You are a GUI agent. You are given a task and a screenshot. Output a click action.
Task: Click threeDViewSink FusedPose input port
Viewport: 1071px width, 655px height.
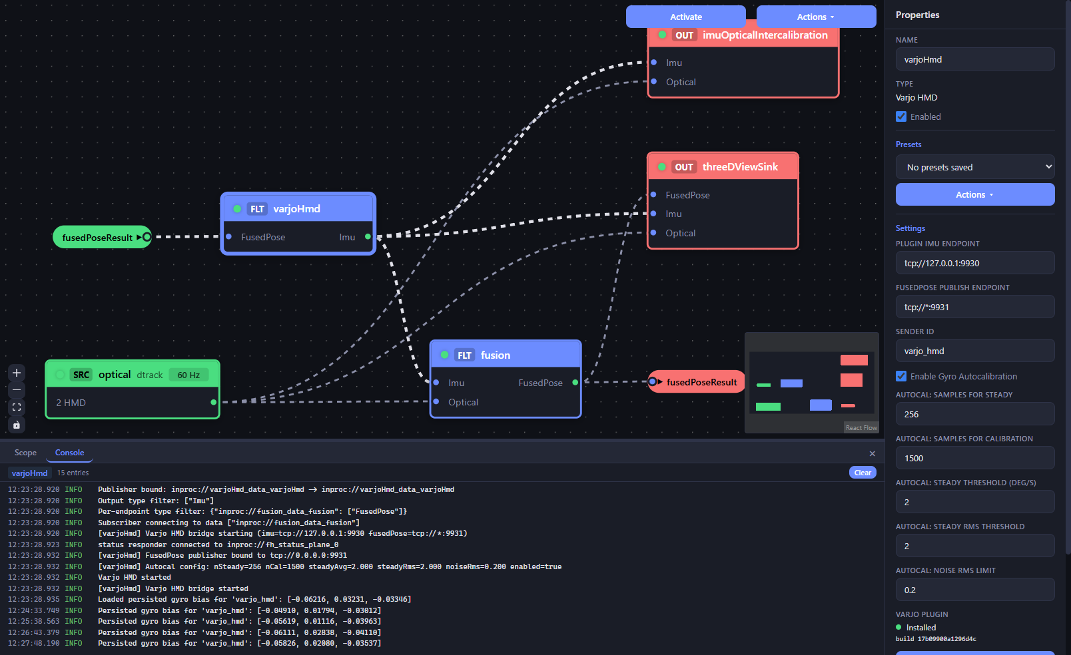tap(653, 194)
